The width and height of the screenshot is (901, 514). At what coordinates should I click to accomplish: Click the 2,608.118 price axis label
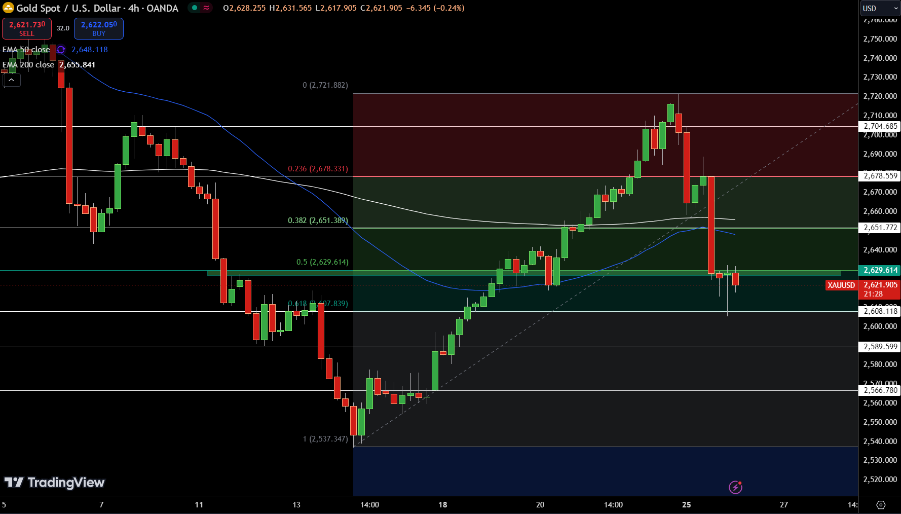(881, 311)
